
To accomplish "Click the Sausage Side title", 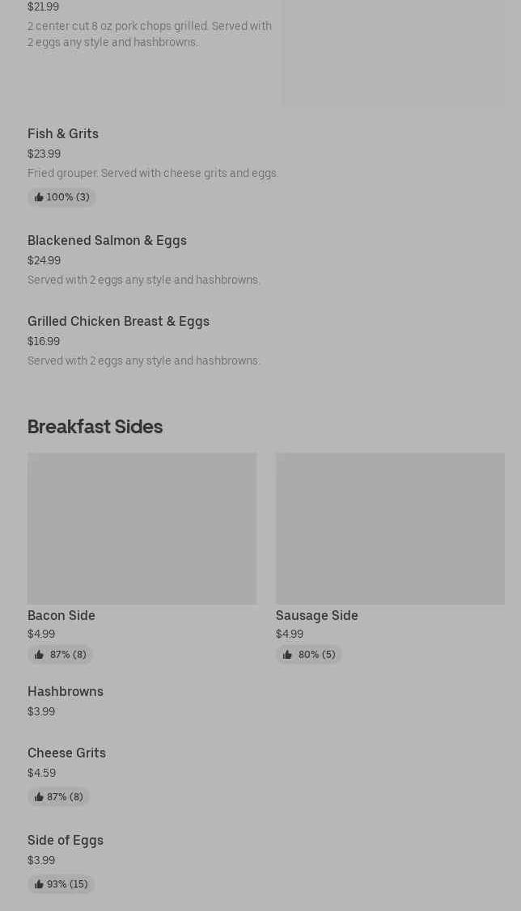I will (x=317, y=615).
